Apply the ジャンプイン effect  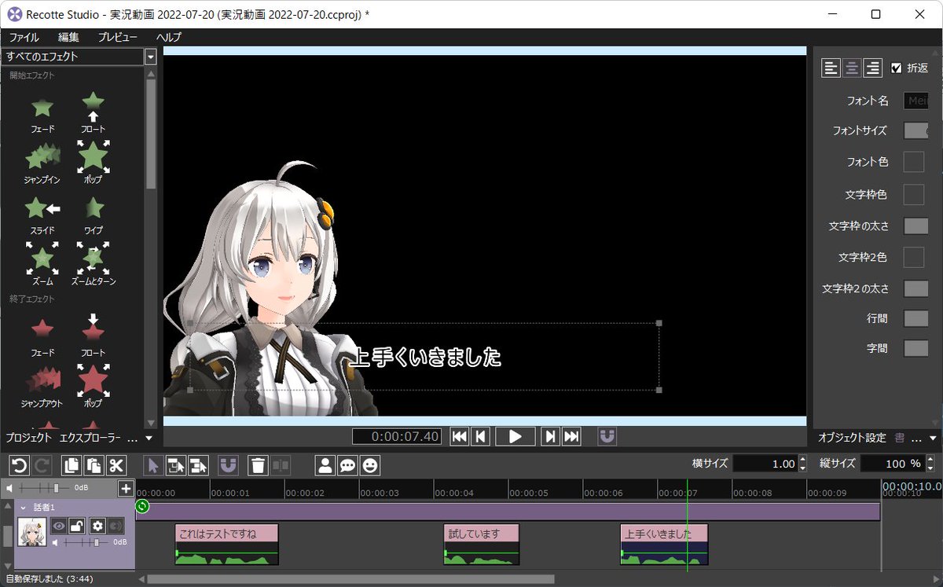(42, 163)
